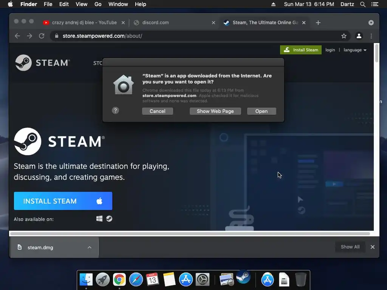Viewport: 387px width, 290px height.
Task: Open Safari from the Dock
Action: coord(136,279)
